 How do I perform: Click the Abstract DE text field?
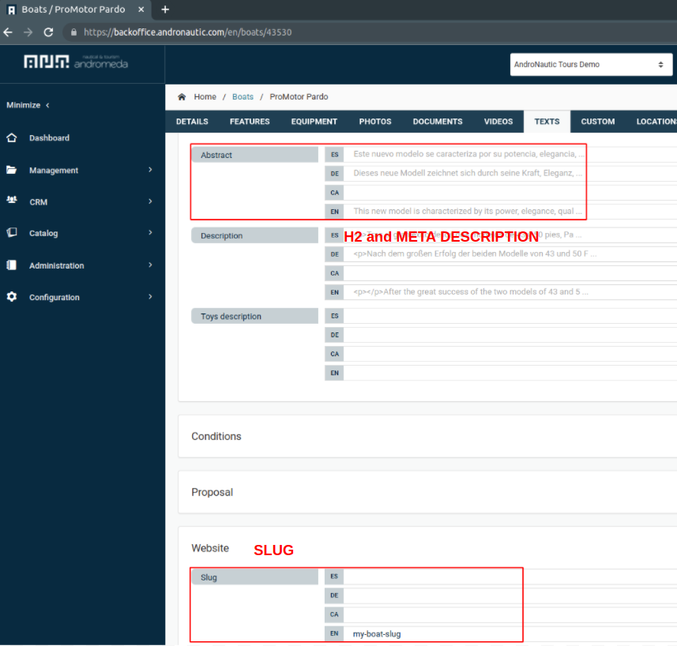[x=510, y=174]
